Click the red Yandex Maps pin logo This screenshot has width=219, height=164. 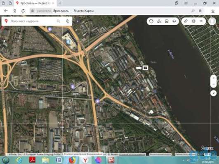(6, 21)
